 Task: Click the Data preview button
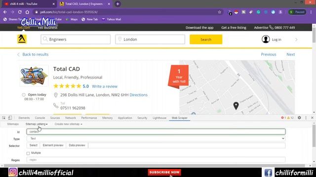[x=77, y=146]
